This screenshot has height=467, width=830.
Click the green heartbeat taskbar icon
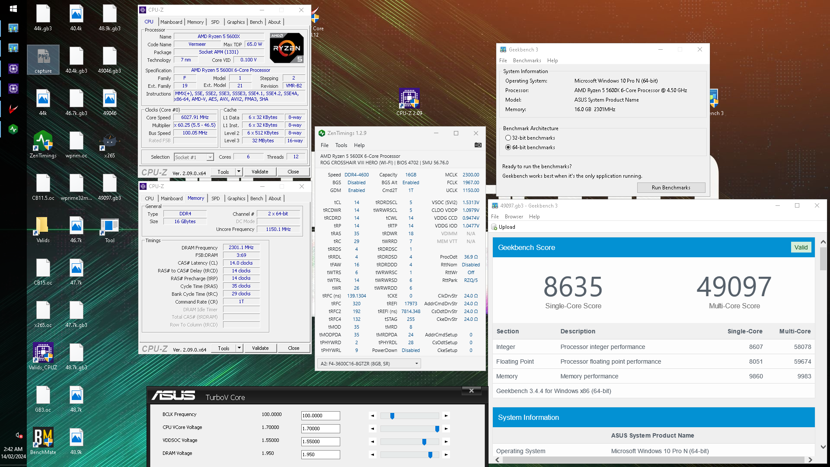[13, 129]
